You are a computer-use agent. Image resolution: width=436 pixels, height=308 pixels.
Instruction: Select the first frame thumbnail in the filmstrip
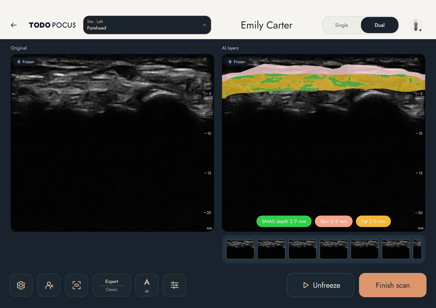pos(240,249)
